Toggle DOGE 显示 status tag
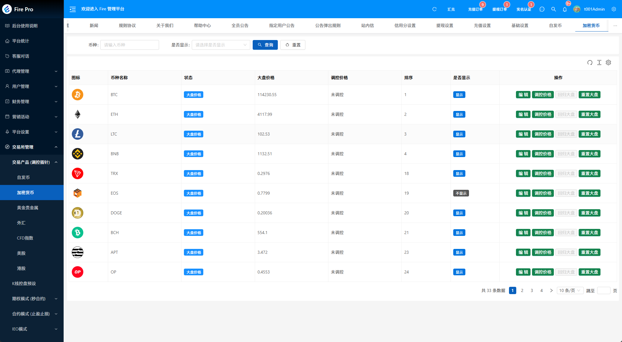This screenshot has width=622, height=342. [x=459, y=213]
